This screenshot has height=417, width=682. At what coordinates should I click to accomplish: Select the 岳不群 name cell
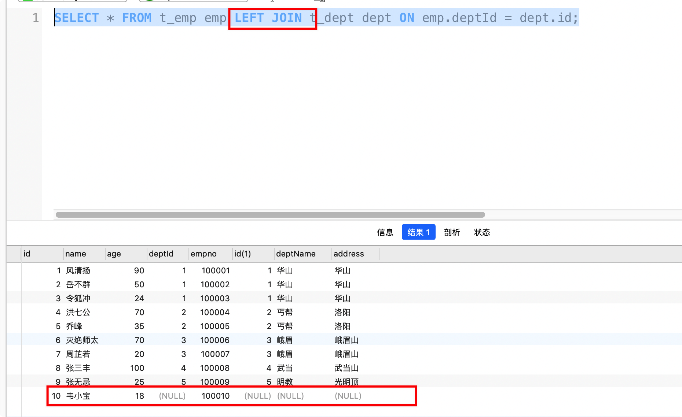point(78,284)
